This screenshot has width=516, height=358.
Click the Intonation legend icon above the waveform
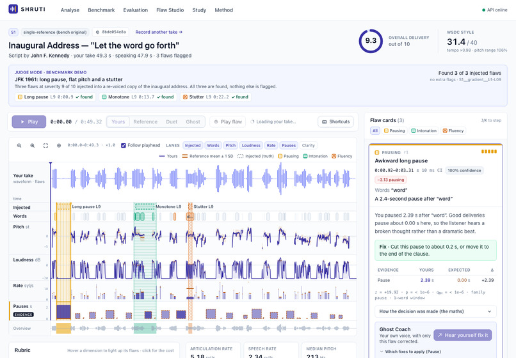point(305,156)
